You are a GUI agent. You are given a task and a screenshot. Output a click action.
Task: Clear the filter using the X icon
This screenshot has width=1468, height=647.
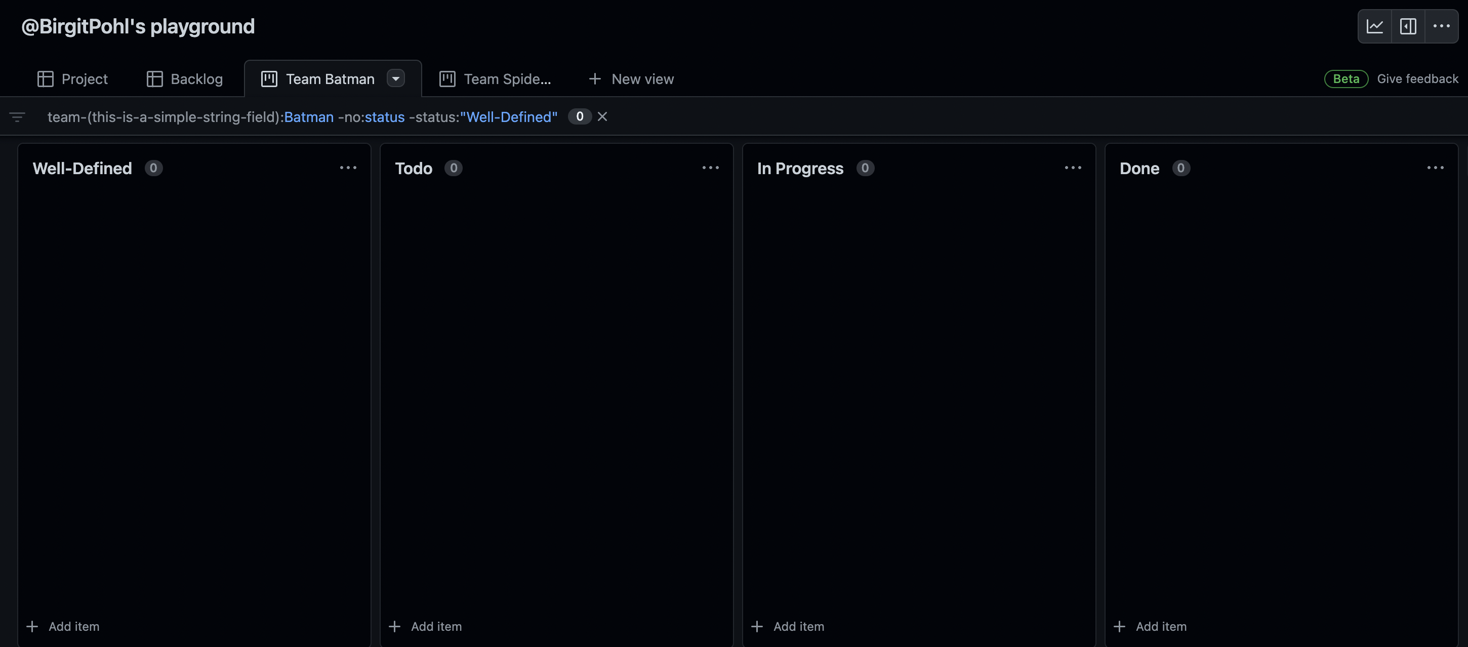[x=602, y=116]
